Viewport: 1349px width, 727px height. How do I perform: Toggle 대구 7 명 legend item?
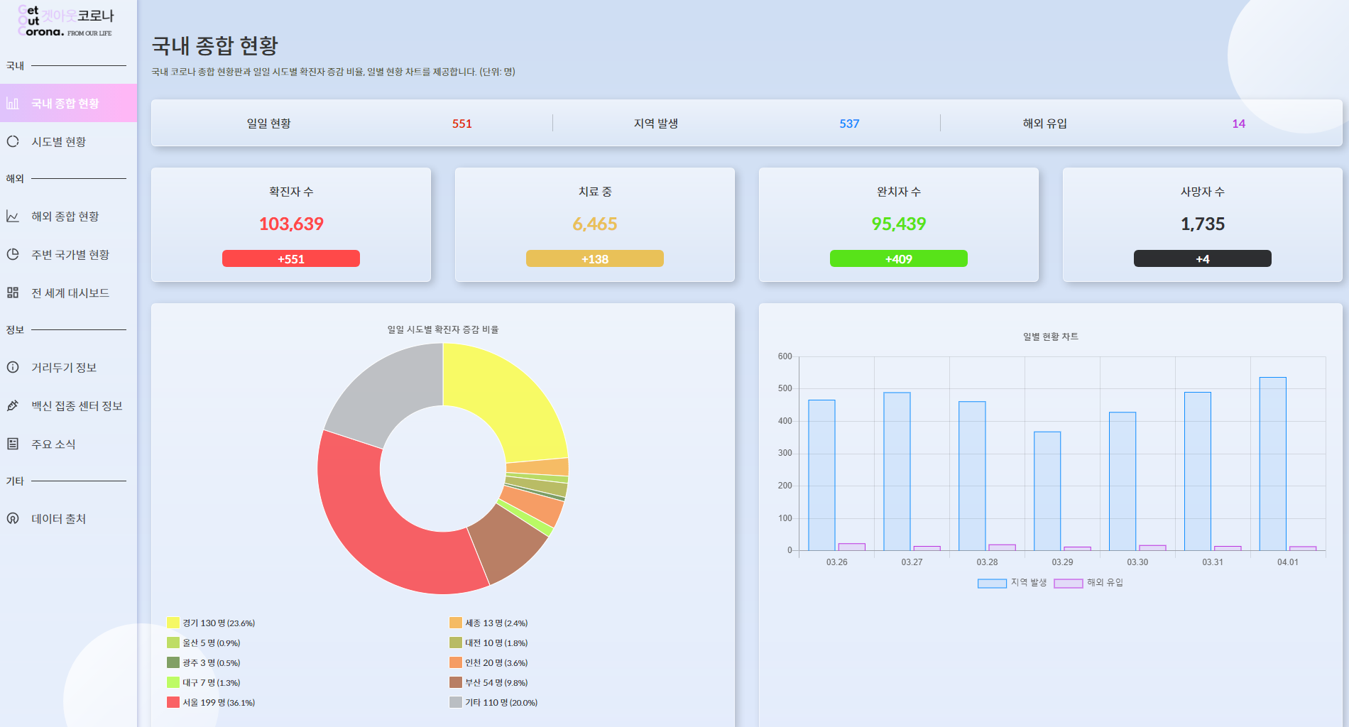tap(204, 682)
